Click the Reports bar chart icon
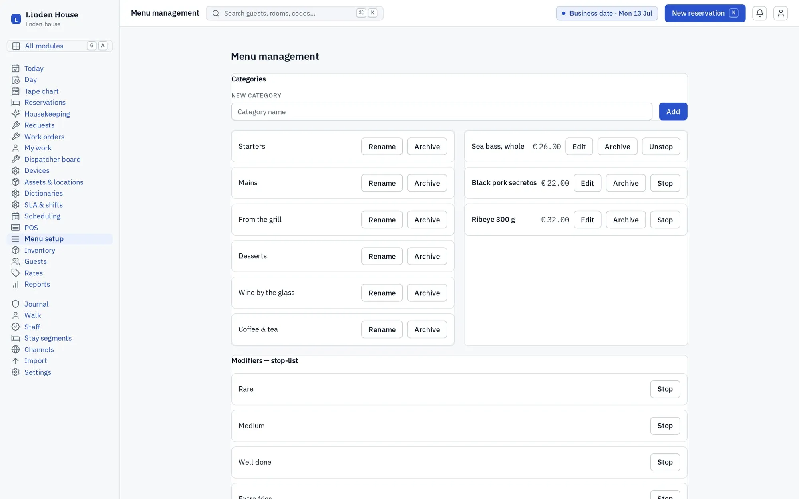 click(16, 285)
